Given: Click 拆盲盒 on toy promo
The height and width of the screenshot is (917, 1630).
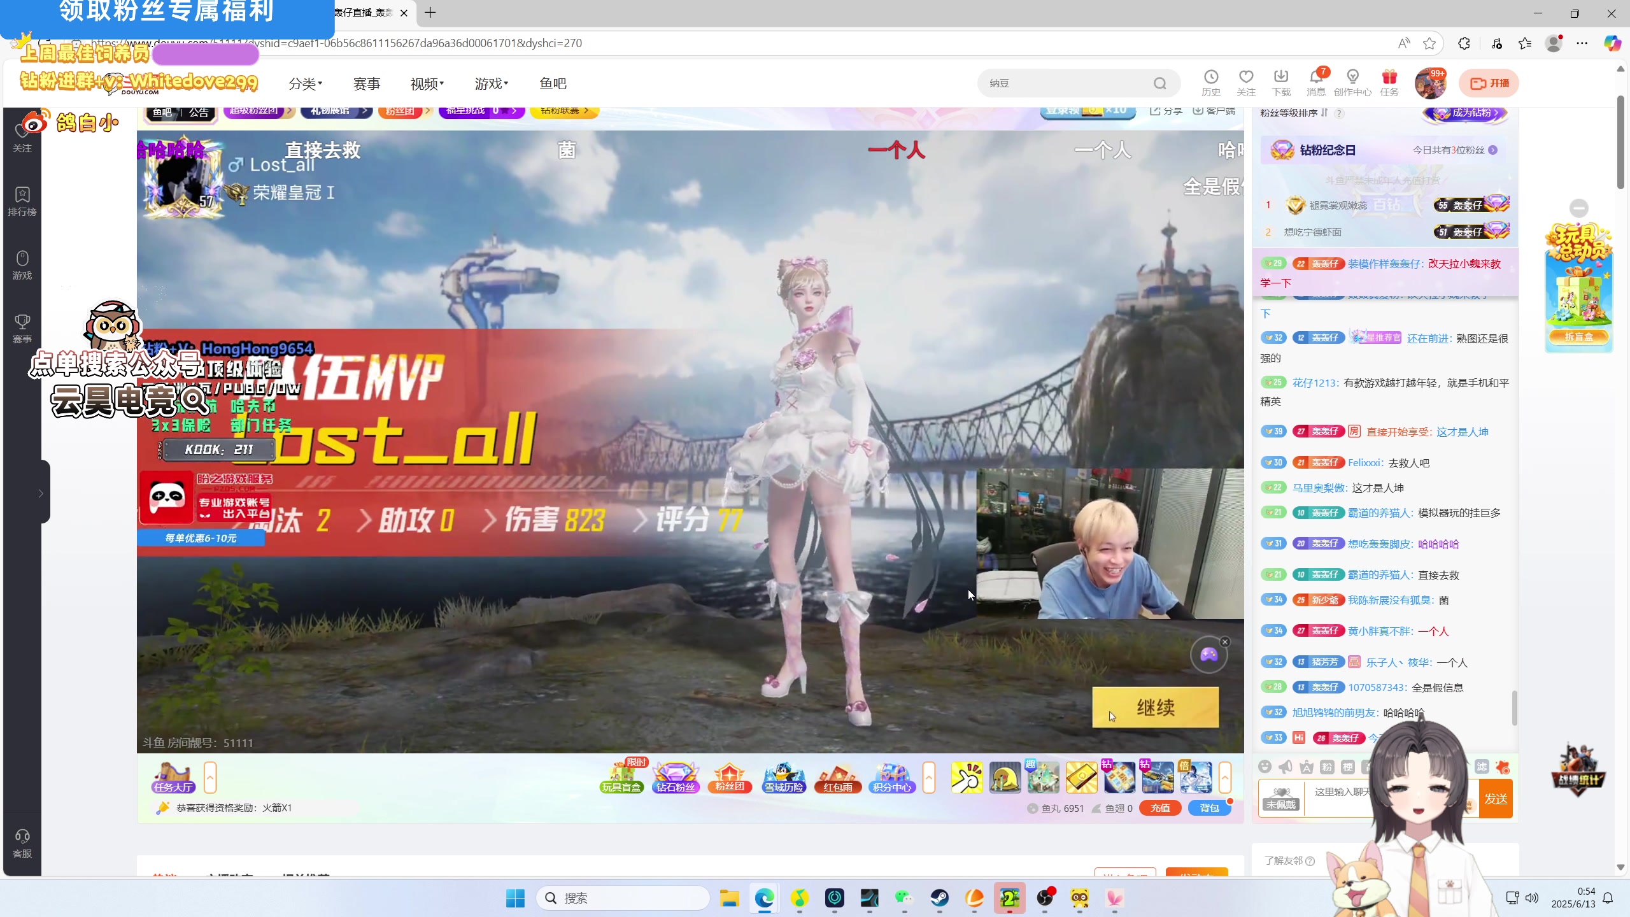Looking at the screenshot, I should coord(1578,337).
